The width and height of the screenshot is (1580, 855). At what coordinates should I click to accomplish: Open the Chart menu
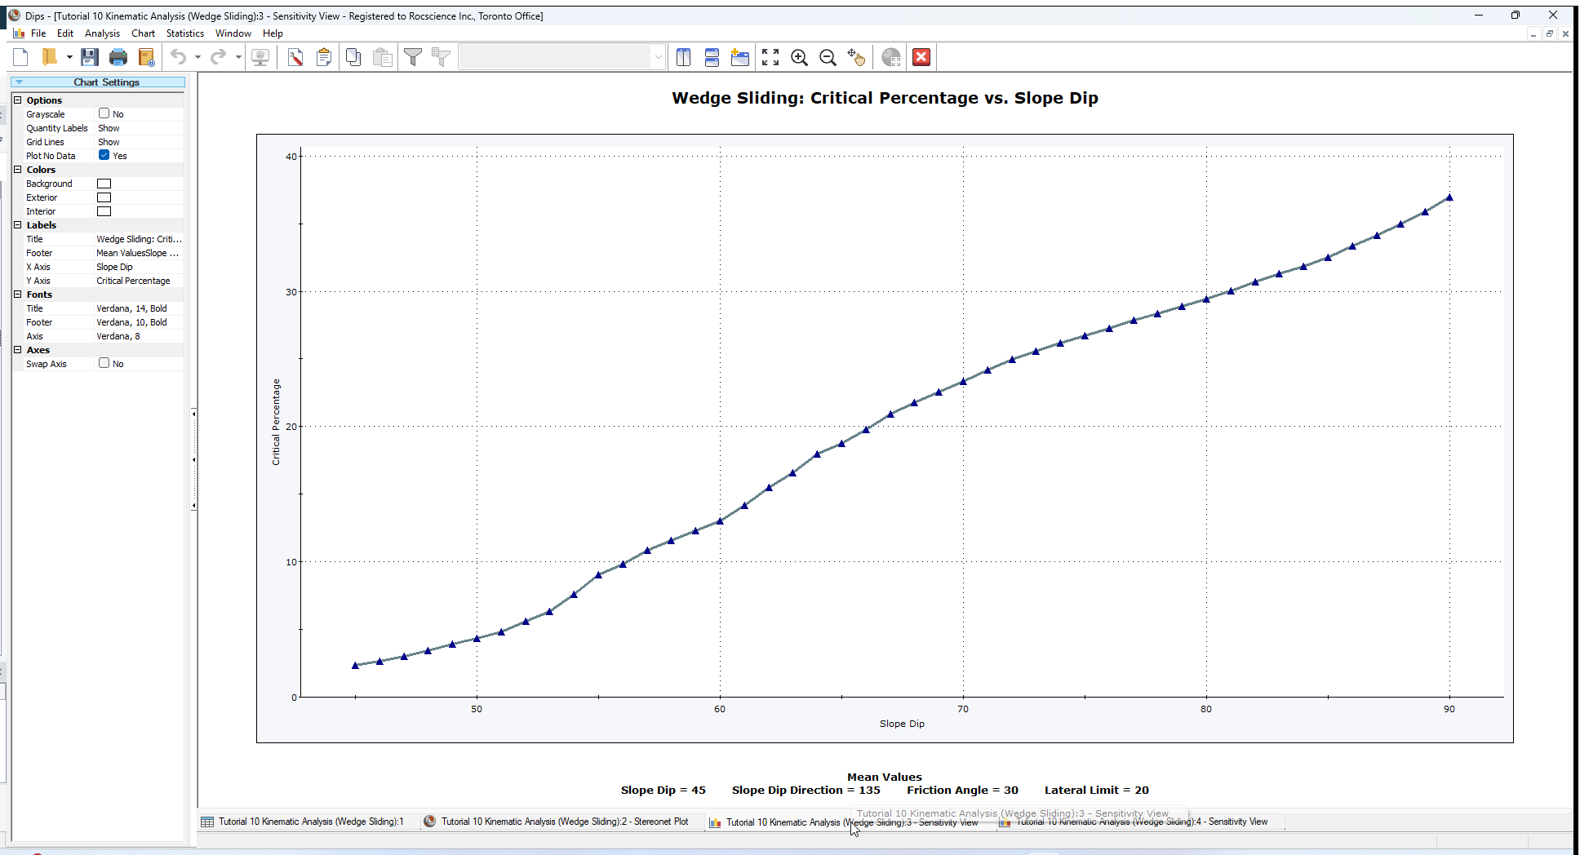(143, 33)
